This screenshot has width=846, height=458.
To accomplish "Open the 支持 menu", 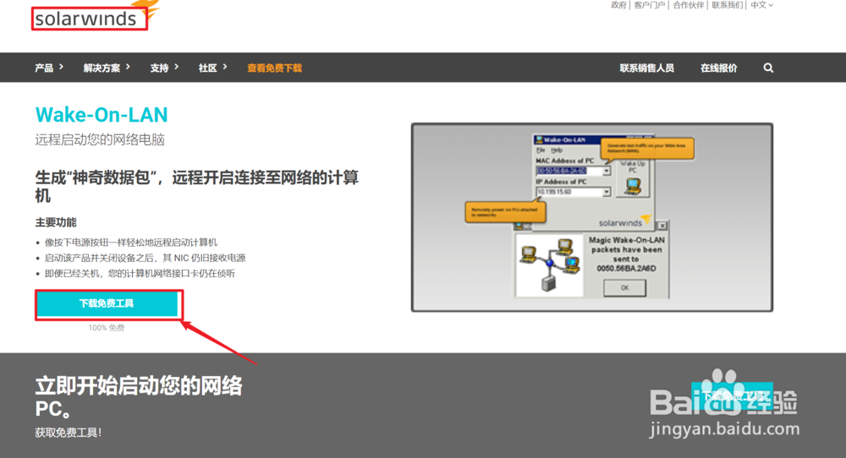I will 164,68.
